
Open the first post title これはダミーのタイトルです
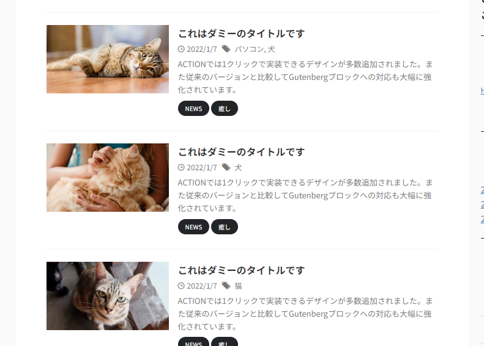click(241, 34)
